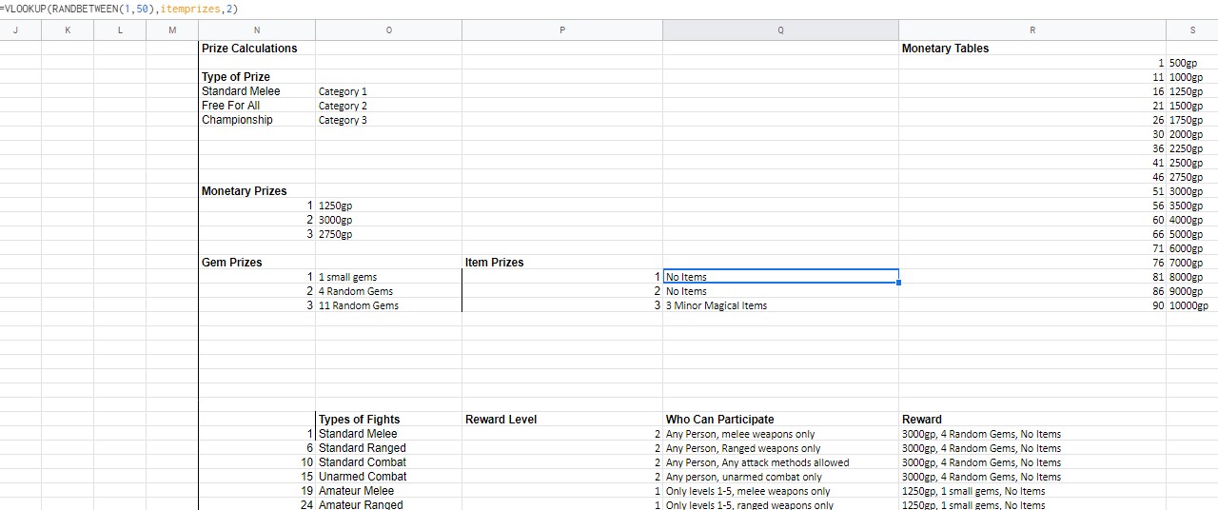Select the "Prize Calculations" cell

click(249, 49)
